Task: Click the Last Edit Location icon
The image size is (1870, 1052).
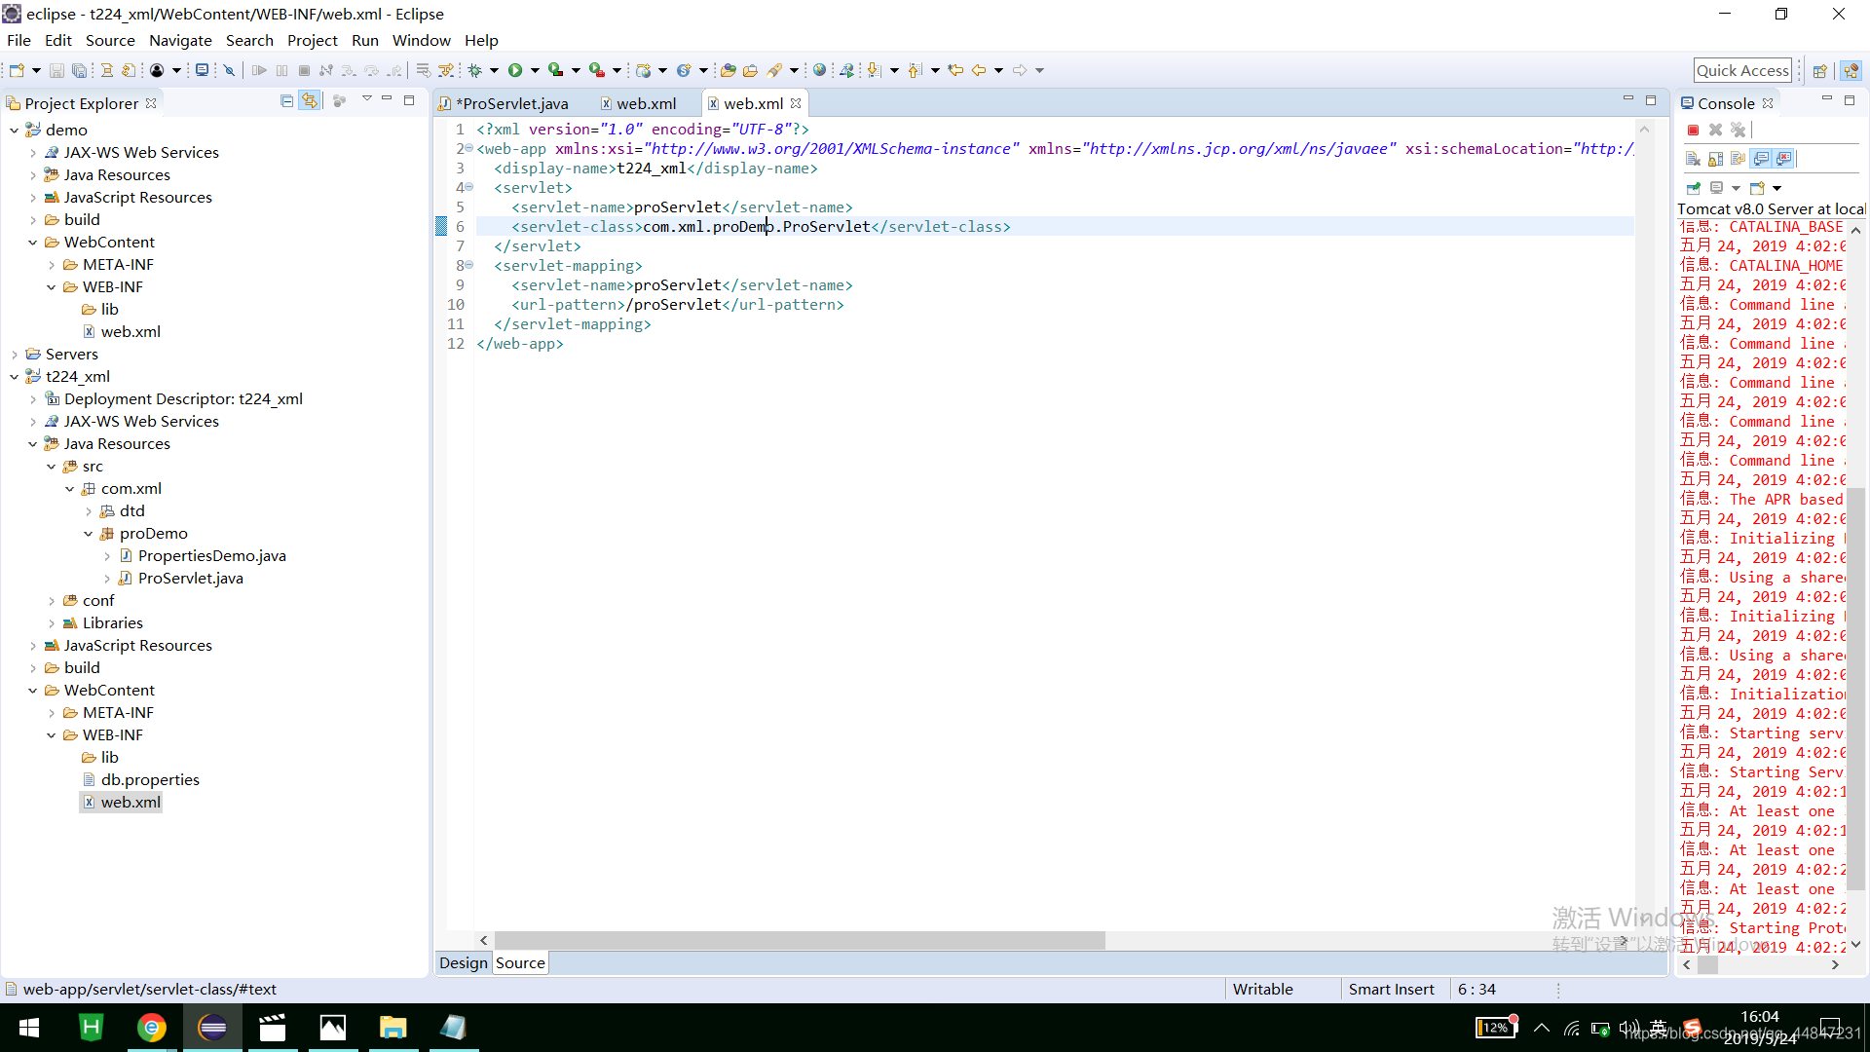Action: (955, 70)
